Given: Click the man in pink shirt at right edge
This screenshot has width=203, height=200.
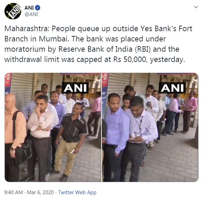Looking at the screenshot, I should 189,112.
